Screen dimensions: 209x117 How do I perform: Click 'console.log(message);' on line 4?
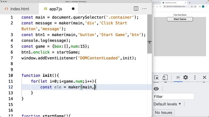point(46,41)
